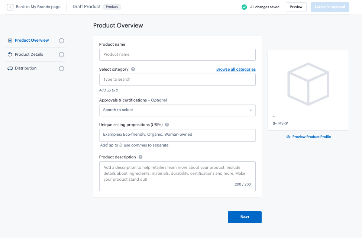Click the green saved checkmark icon

click(244, 7)
